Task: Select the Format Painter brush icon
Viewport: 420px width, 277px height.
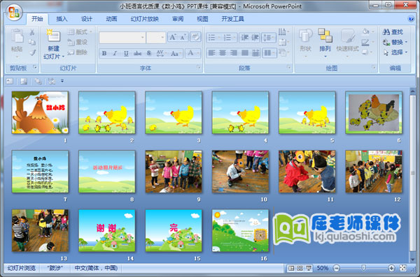Action: pyautogui.click(x=32, y=52)
